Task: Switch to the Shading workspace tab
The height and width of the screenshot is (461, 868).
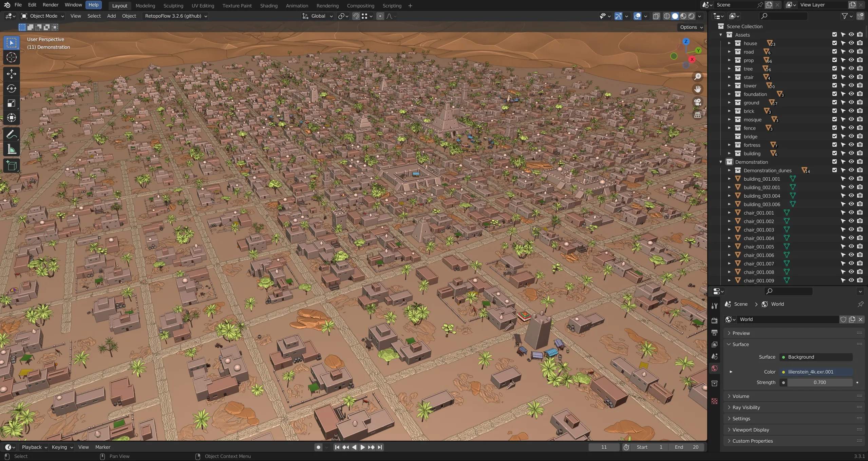Action: coord(268,5)
